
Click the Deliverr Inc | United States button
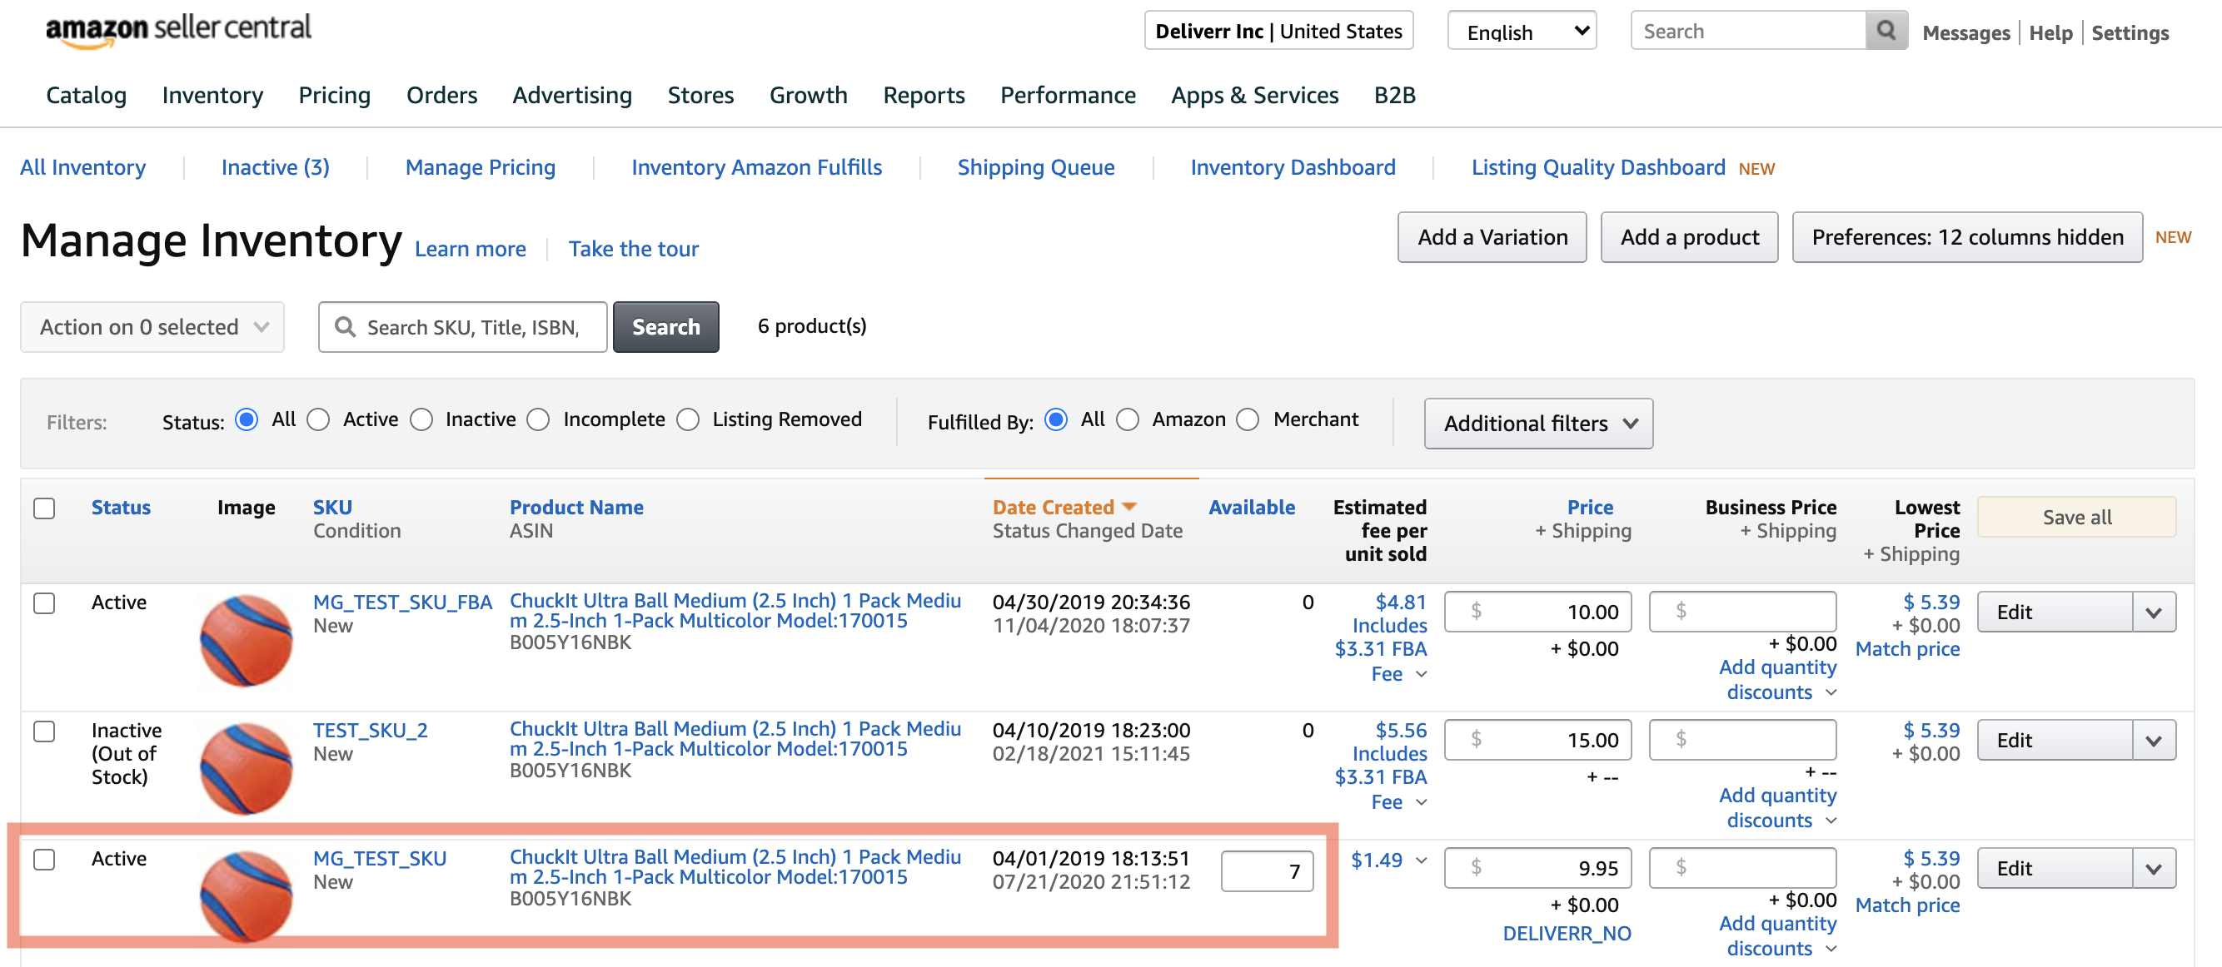click(x=1278, y=31)
